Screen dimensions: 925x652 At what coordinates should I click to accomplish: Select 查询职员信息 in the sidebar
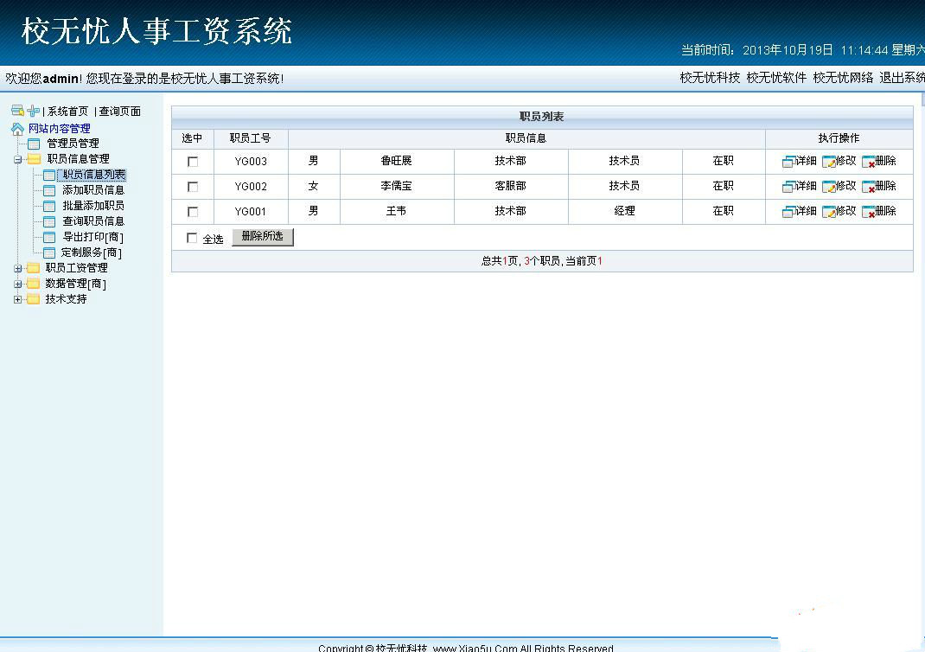[93, 221]
